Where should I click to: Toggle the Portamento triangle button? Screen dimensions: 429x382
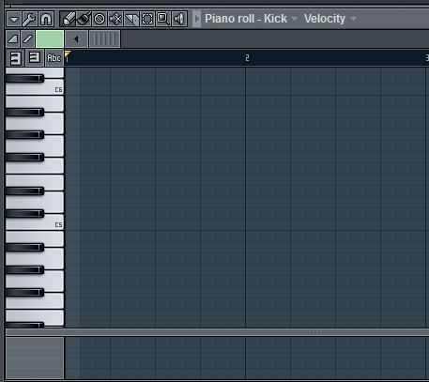13,39
